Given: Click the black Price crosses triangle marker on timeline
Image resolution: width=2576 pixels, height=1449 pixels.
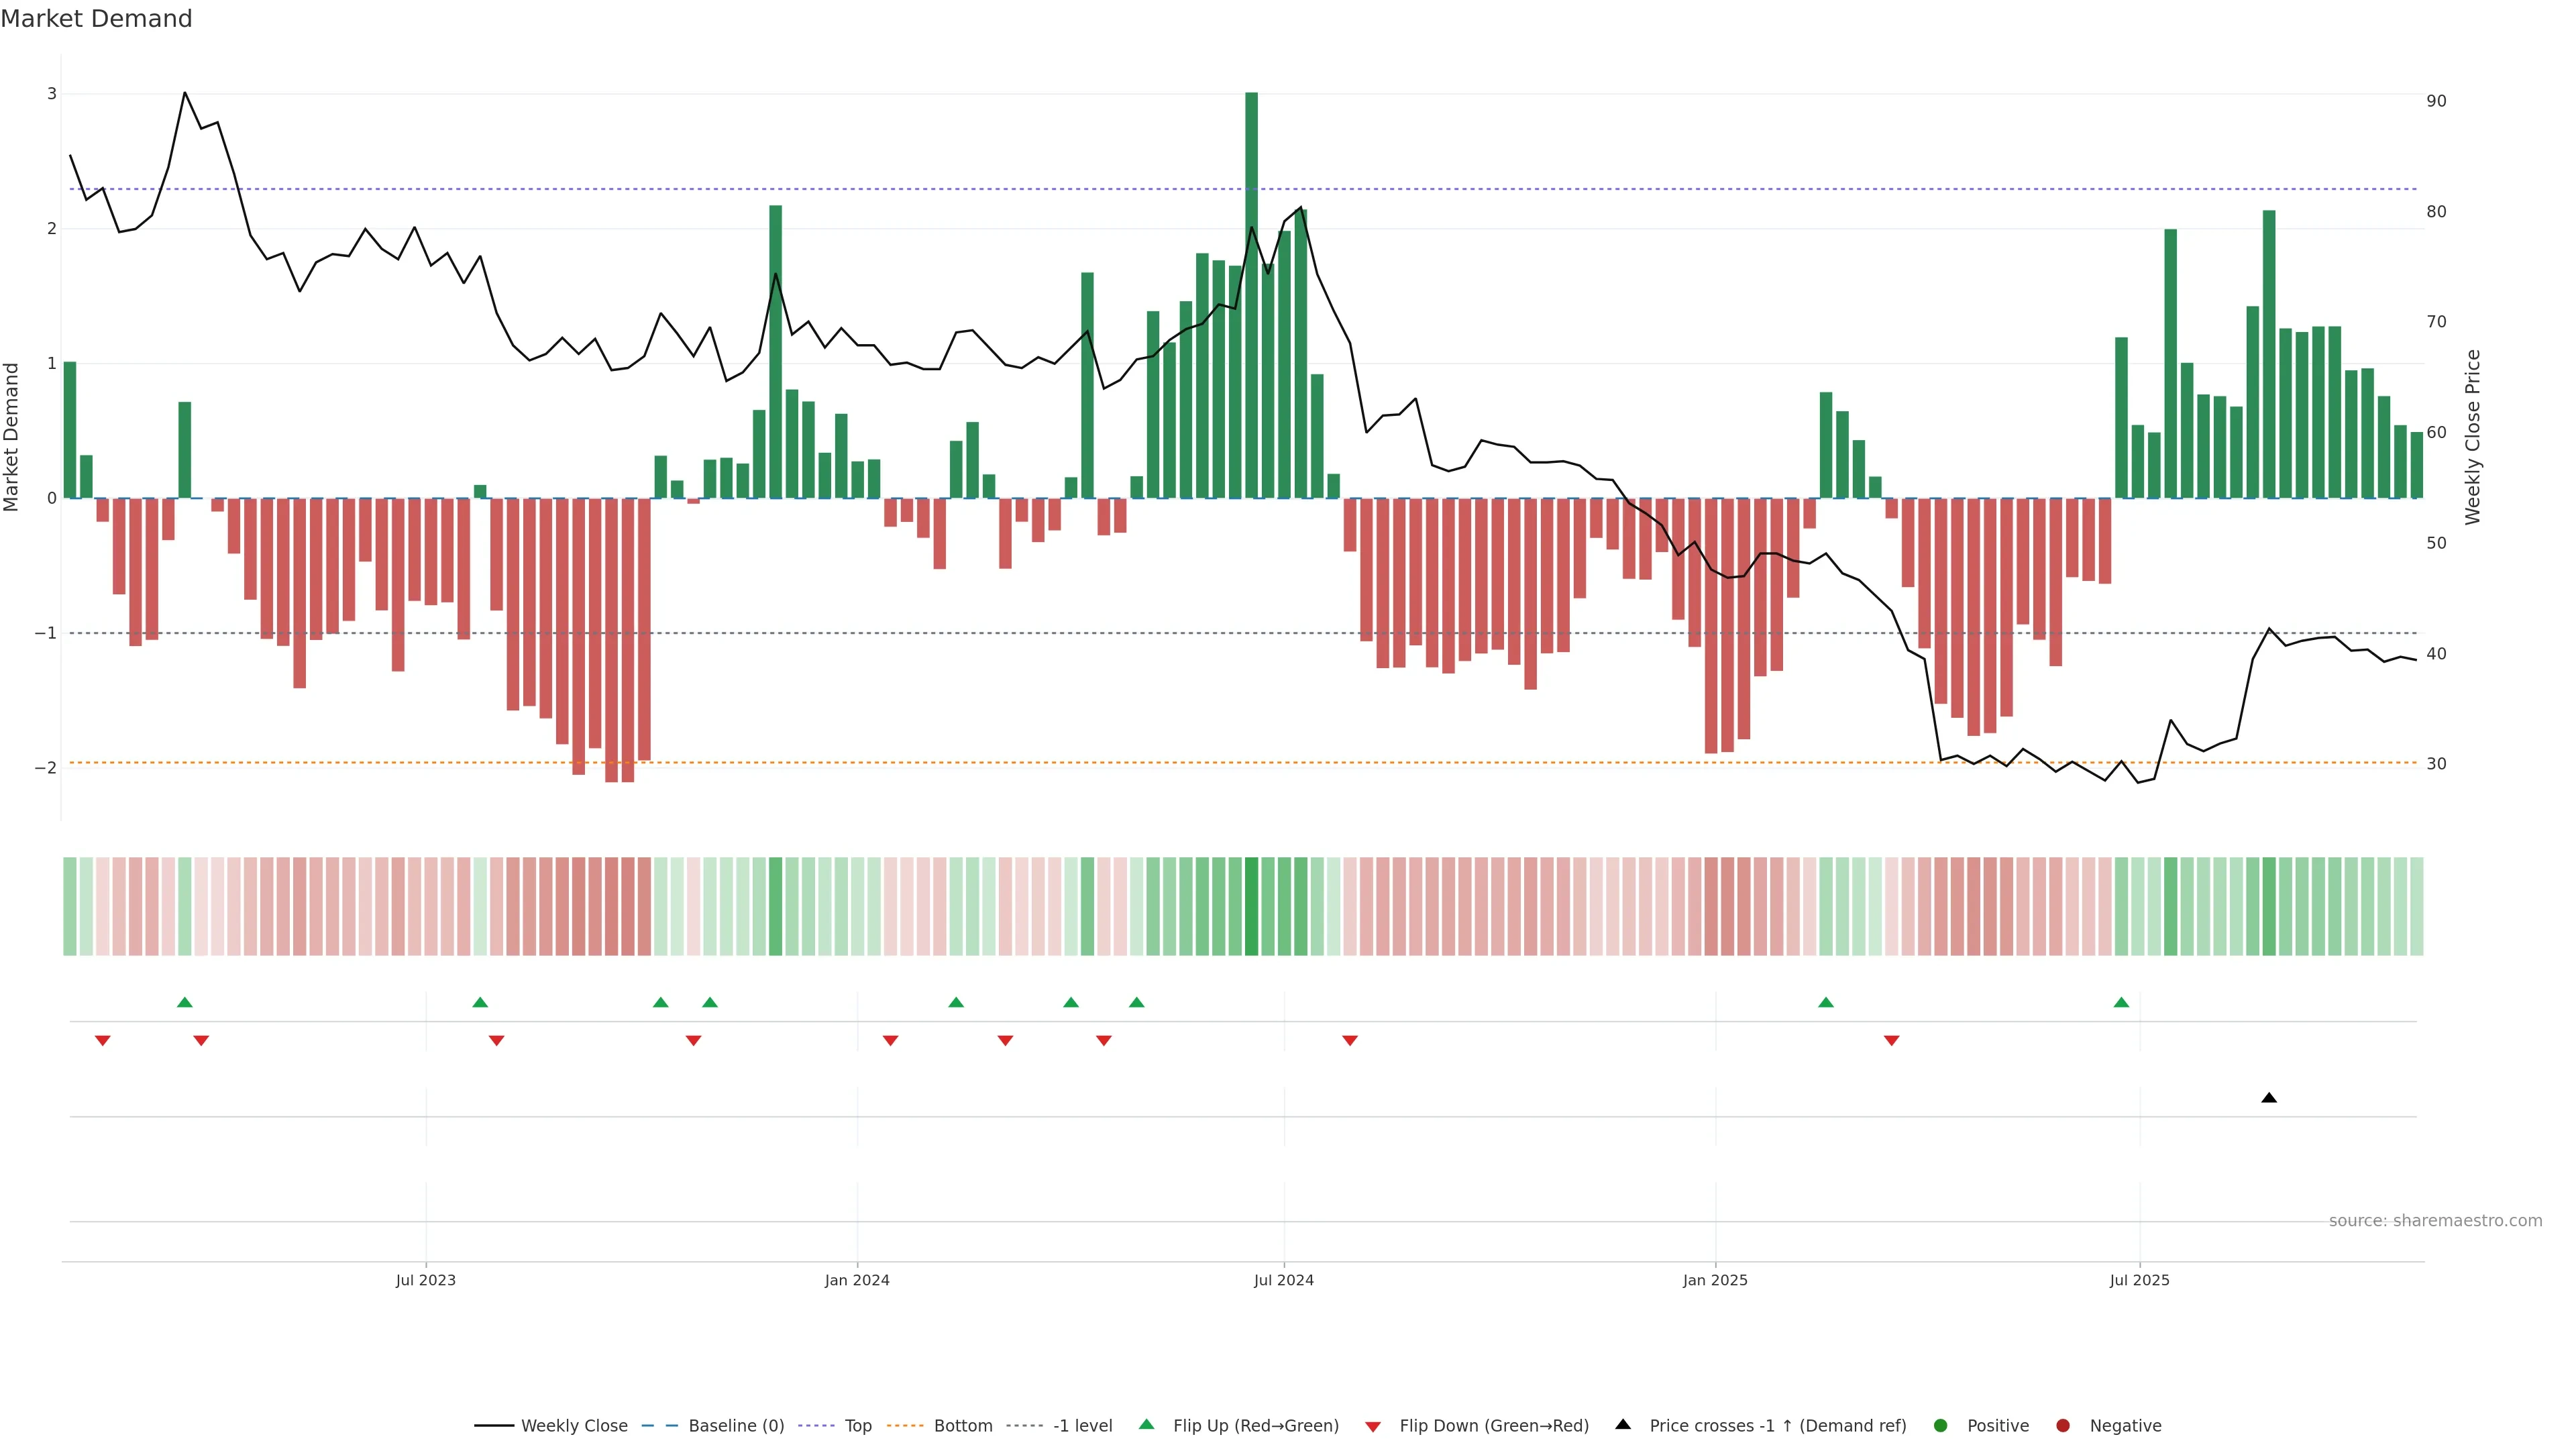Looking at the screenshot, I should pyautogui.click(x=2268, y=1098).
